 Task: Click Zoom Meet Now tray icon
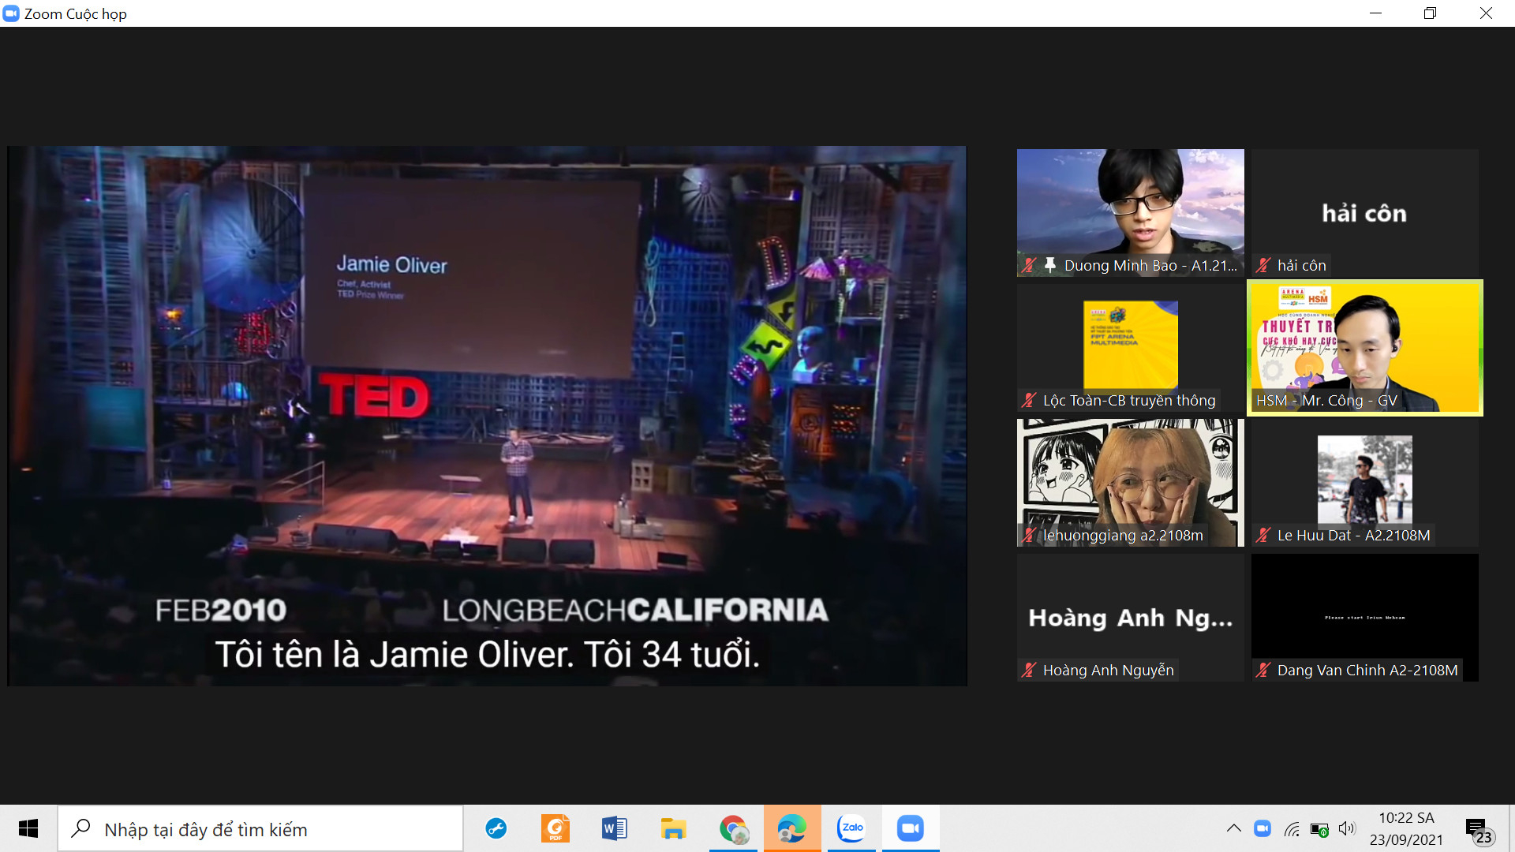pos(1262,828)
